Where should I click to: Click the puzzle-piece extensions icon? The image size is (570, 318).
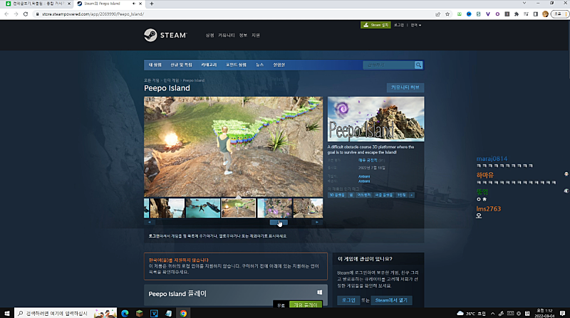(x=516, y=14)
